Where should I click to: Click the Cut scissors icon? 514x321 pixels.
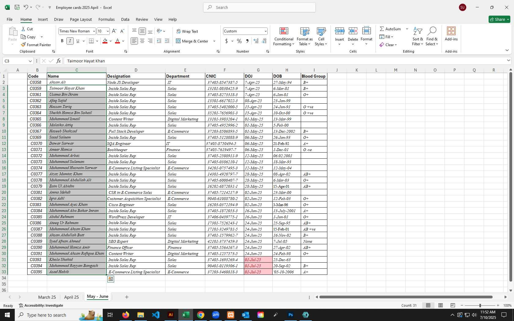[x=23, y=29]
